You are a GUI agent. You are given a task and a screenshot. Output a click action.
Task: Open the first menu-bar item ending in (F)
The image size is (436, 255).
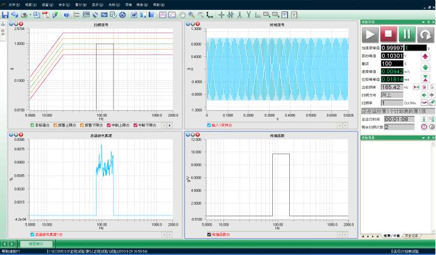(x=14, y=5)
